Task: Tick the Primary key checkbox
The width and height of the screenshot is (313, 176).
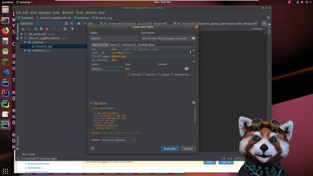Action: pyautogui.click(x=173, y=74)
